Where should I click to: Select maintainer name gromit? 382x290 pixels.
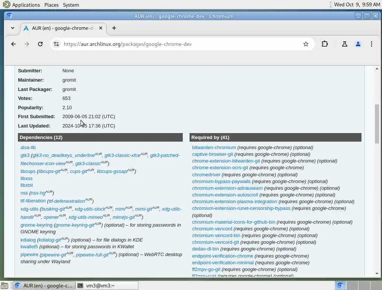[69, 80]
